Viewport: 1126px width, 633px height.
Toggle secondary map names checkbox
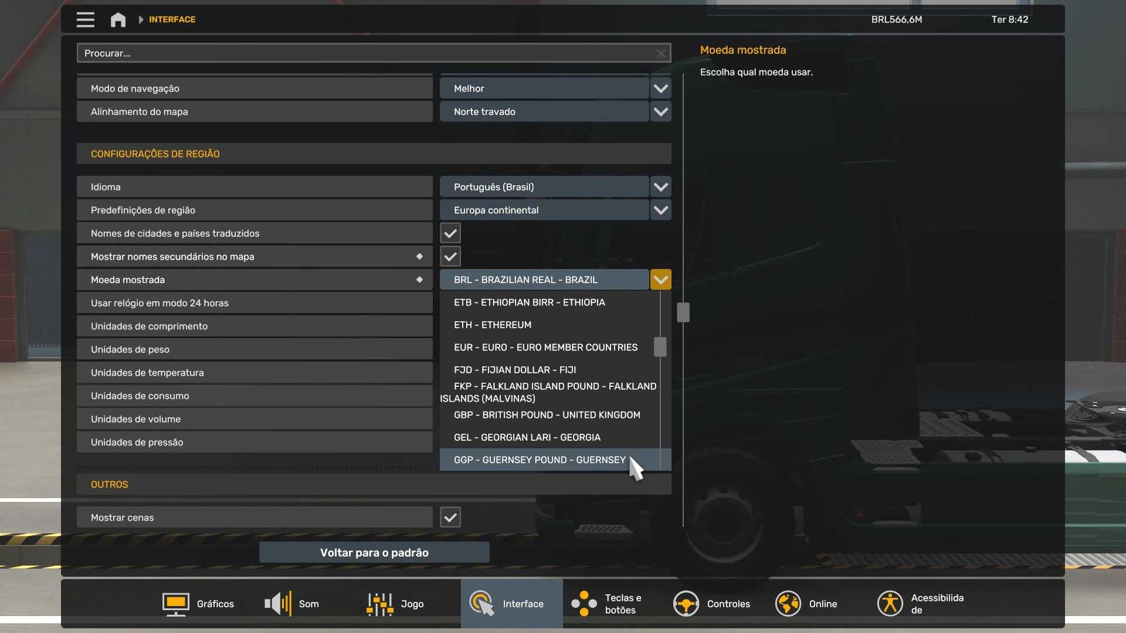point(450,257)
